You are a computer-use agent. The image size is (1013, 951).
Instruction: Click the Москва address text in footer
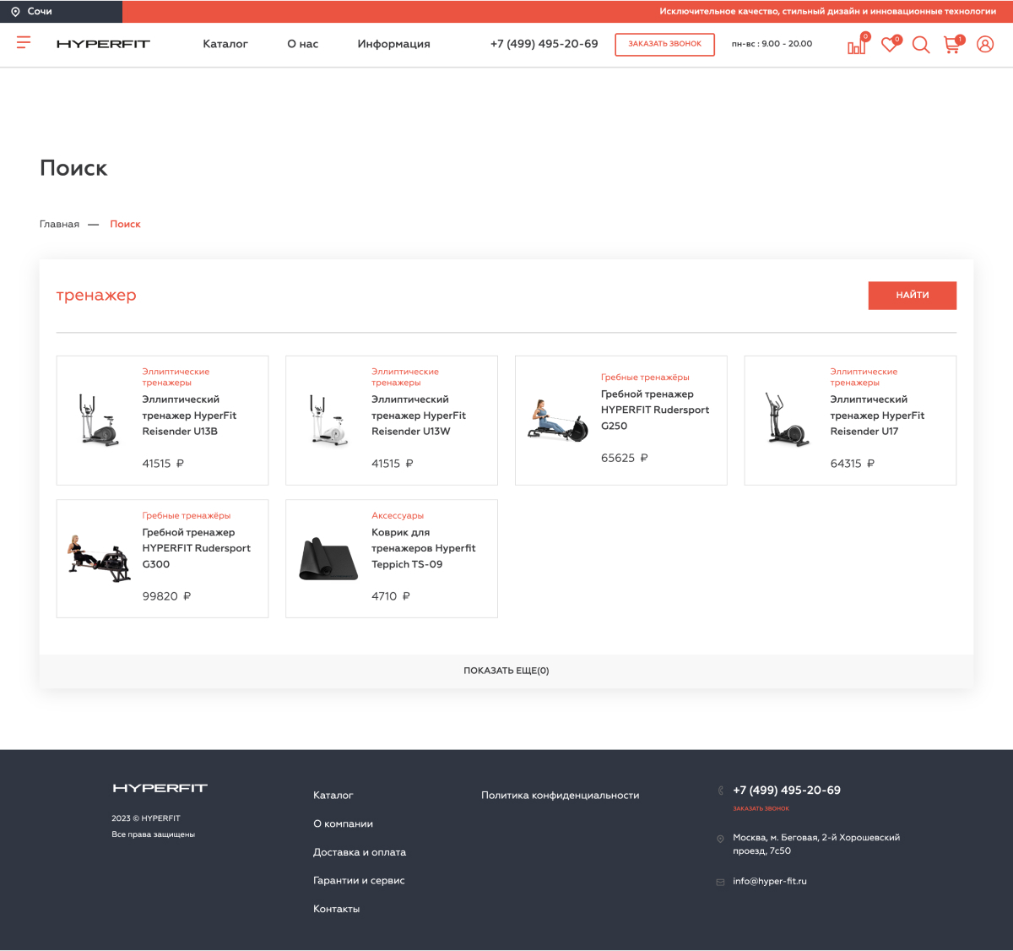point(816,845)
